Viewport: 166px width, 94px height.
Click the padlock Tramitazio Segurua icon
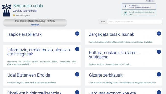coord(14,15)
